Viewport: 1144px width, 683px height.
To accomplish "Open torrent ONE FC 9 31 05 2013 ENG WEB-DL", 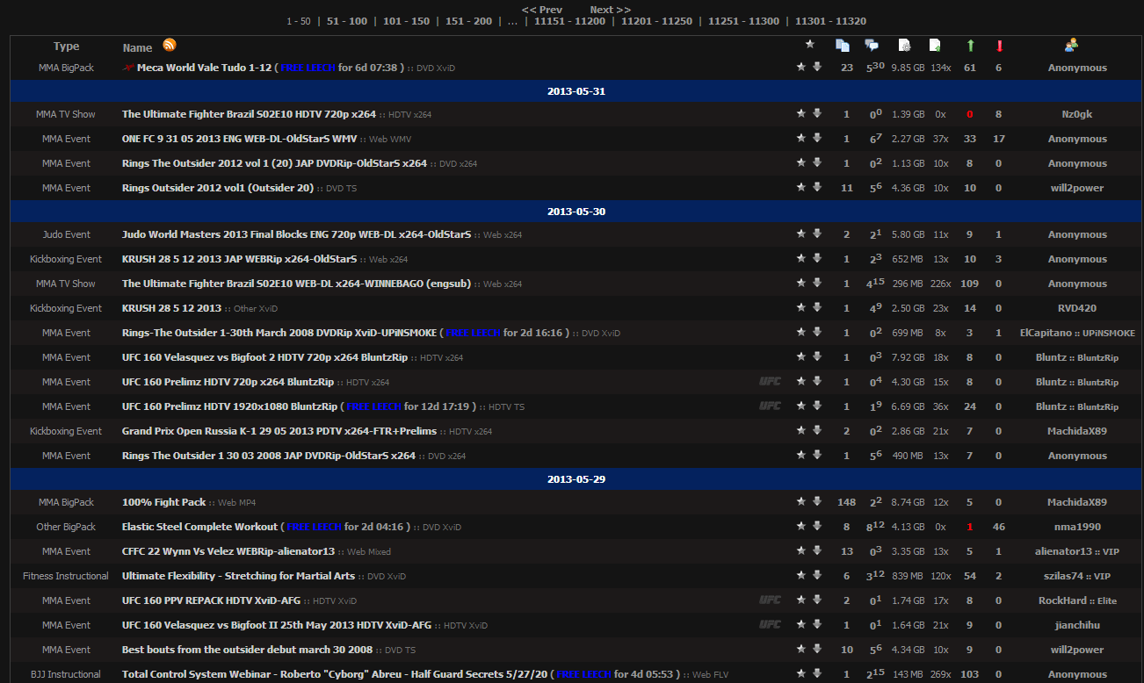I will (x=239, y=139).
